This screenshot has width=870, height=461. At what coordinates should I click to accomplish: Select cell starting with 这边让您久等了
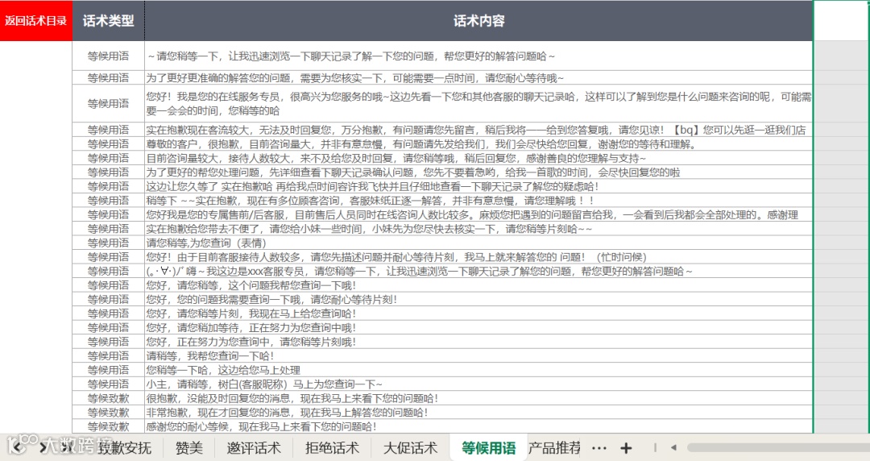click(478, 187)
